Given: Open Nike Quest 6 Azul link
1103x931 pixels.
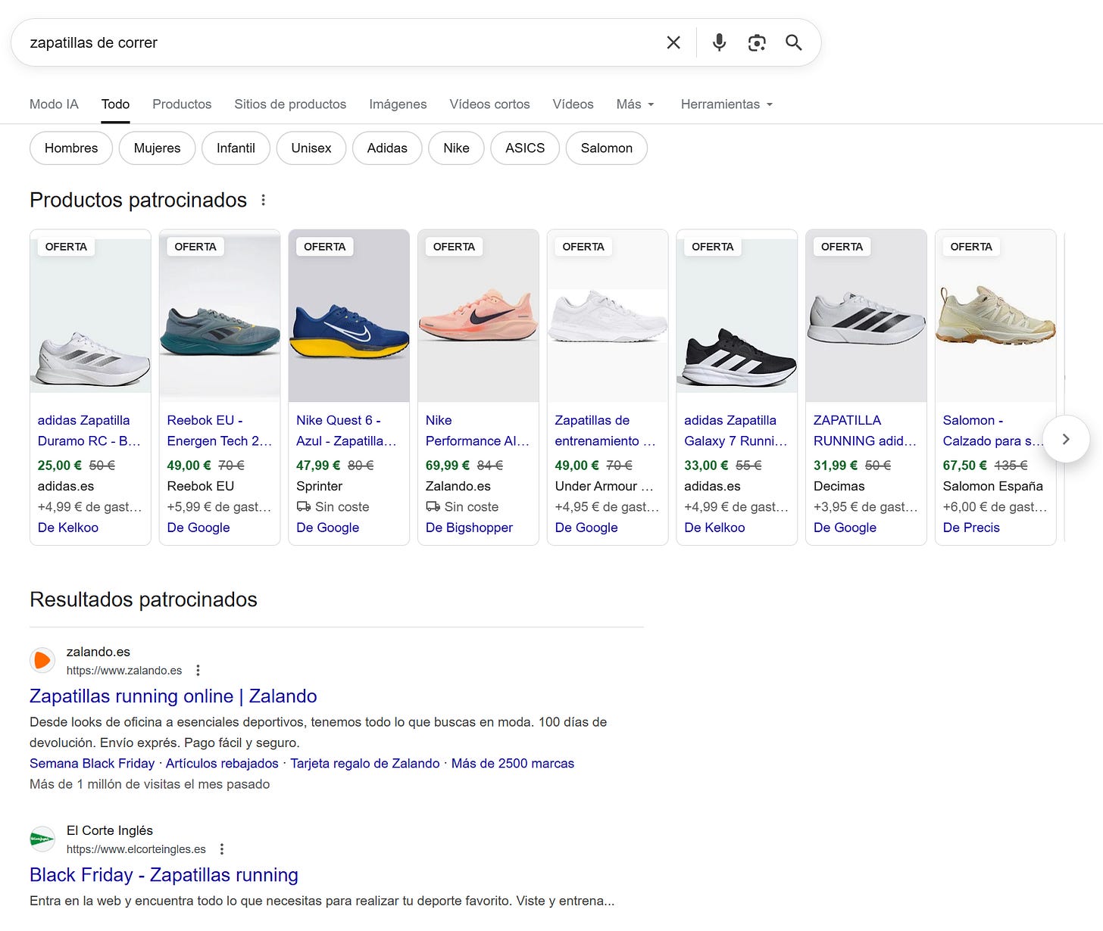Looking at the screenshot, I should pos(347,431).
